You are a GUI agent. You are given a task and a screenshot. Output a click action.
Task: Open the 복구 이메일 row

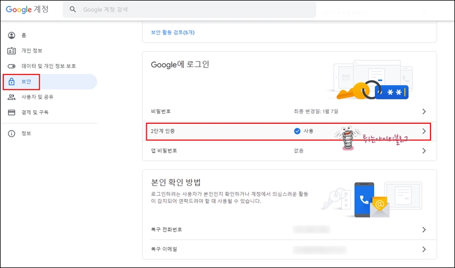pyautogui.click(x=289, y=249)
